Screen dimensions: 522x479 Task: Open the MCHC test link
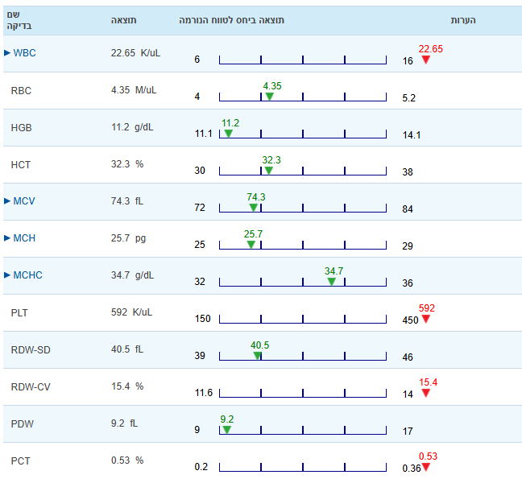pyautogui.click(x=27, y=275)
